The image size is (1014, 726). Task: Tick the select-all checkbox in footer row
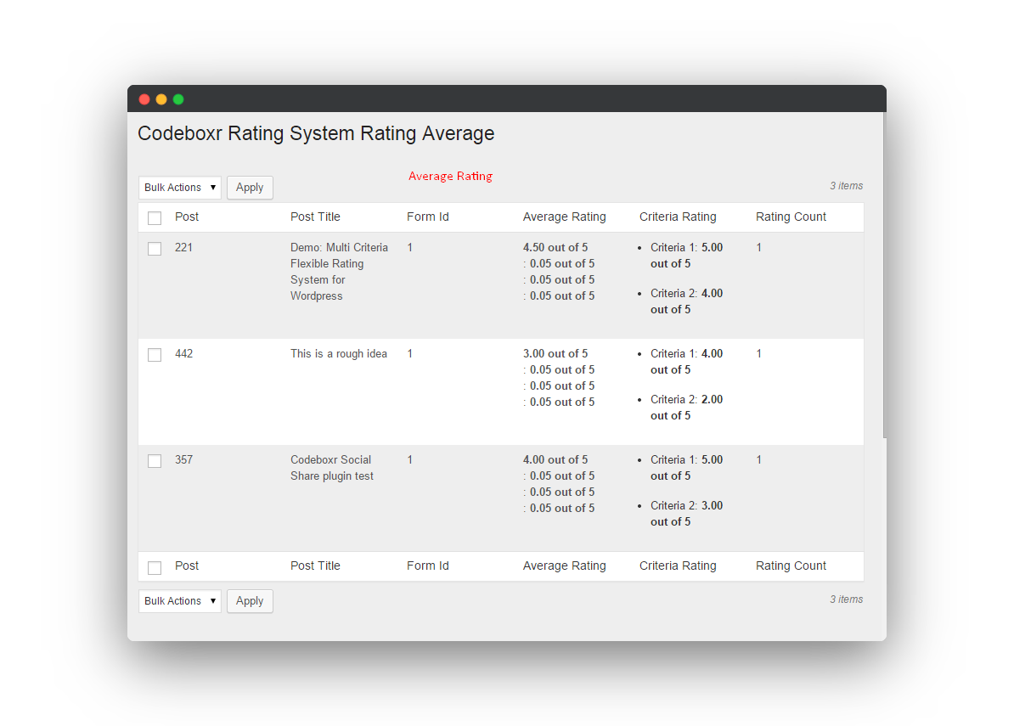click(x=155, y=567)
